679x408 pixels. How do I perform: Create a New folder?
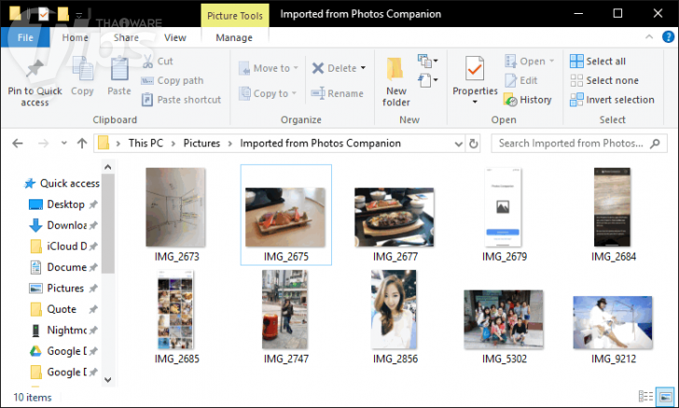(395, 82)
